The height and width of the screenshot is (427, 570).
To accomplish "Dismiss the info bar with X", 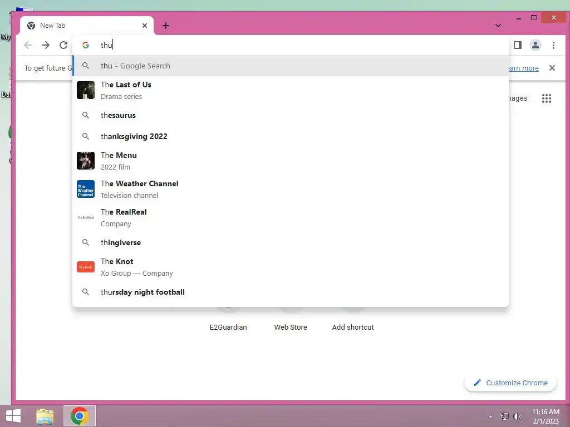I will tap(552, 68).
